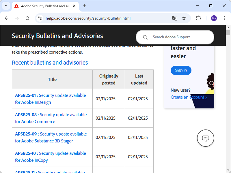Bookmark the page with the star icon
231x173 pixels.
tap(184, 18)
